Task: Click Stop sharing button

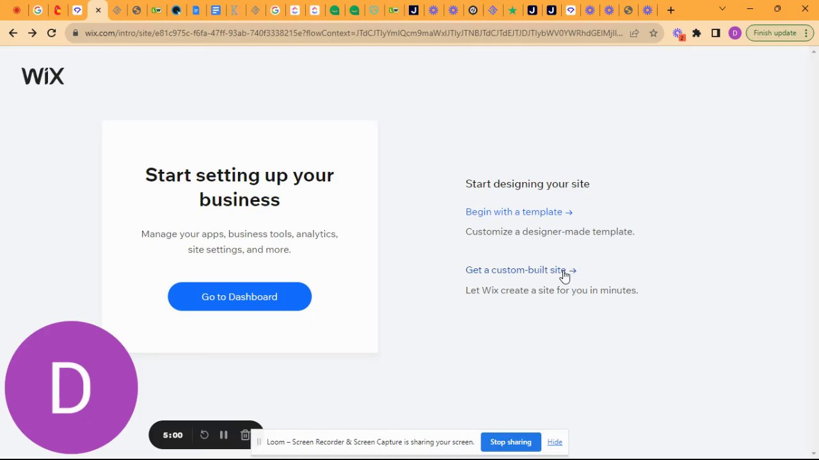Action: coord(511,442)
